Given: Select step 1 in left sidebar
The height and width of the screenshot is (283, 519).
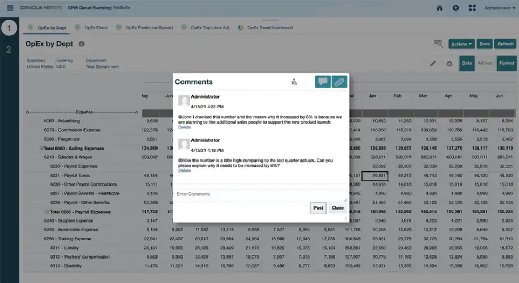Looking at the screenshot, I should 9,28.
